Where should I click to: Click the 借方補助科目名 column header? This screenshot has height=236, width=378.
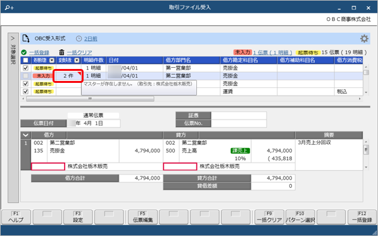point(306,60)
